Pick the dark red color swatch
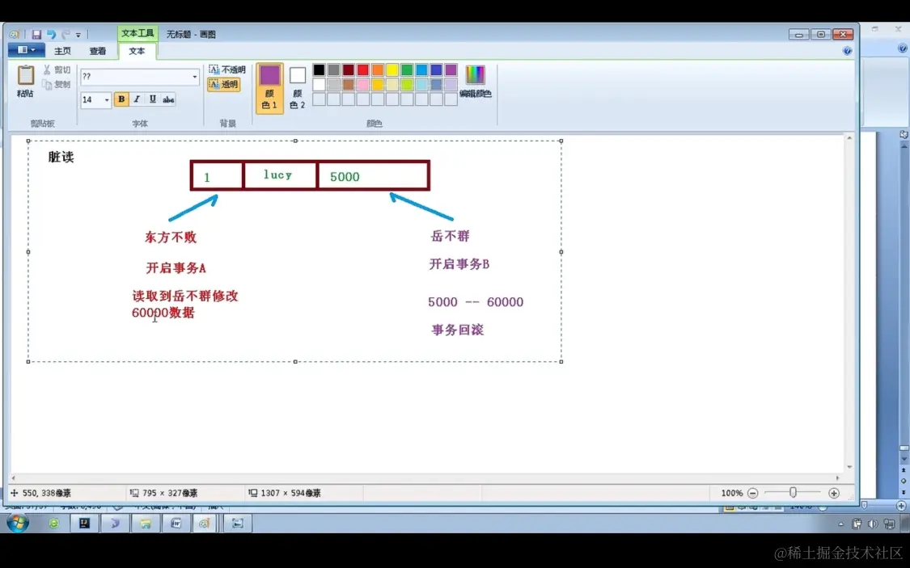 pyautogui.click(x=348, y=69)
